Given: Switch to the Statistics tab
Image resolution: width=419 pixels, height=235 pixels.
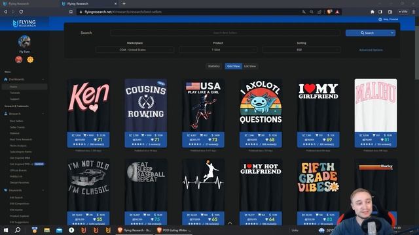Looking at the screenshot, I should 214,66.
